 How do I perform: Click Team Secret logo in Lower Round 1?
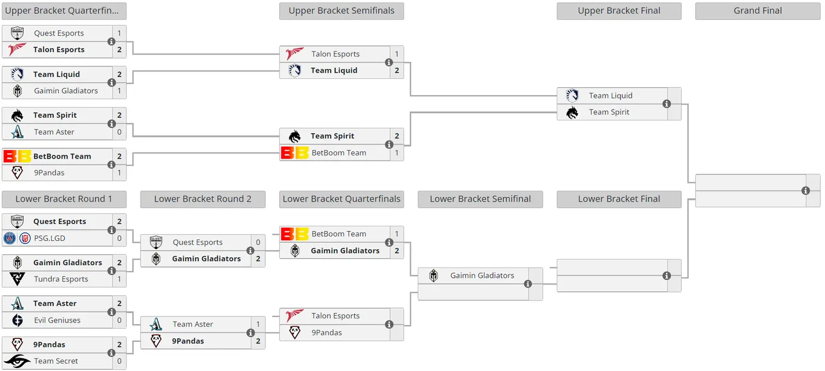click(x=17, y=361)
